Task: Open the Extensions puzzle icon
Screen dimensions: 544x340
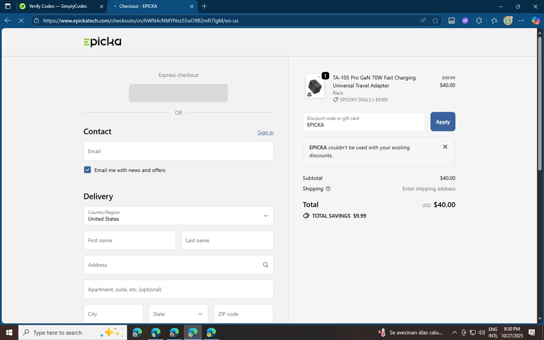Action: pyautogui.click(x=479, y=21)
